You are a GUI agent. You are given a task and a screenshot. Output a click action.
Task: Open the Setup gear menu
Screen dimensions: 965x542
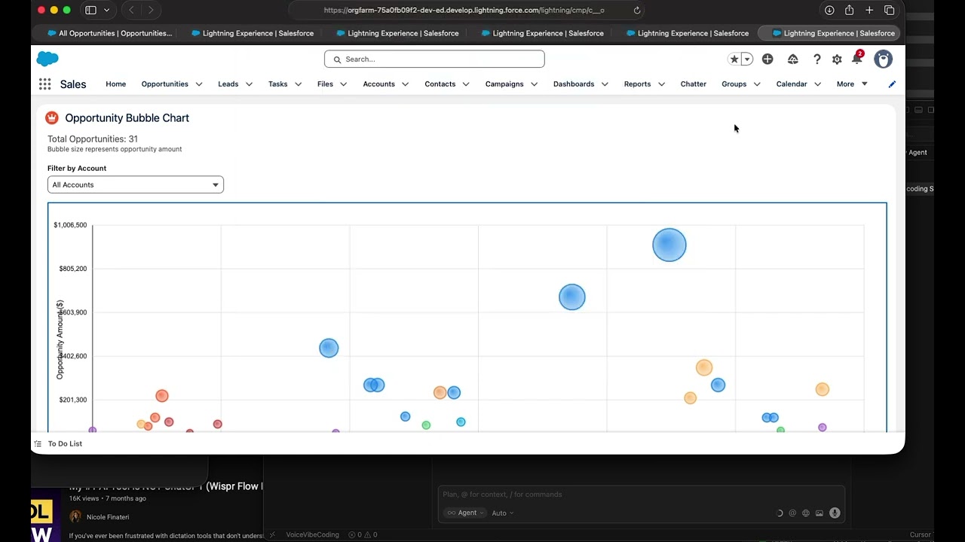837,59
